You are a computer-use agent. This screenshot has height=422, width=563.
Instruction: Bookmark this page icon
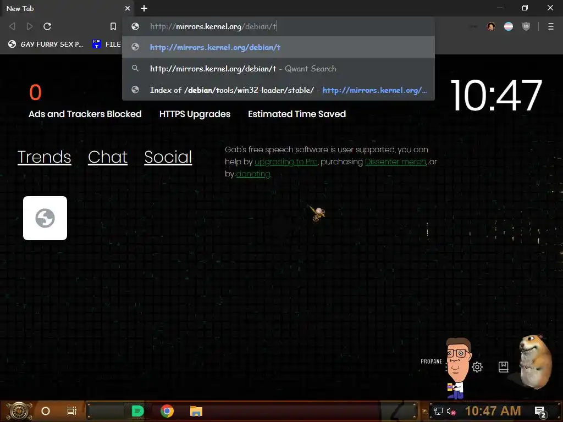[x=113, y=26]
